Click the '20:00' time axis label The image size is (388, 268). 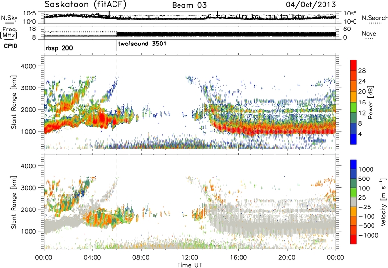tap(287, 258)
